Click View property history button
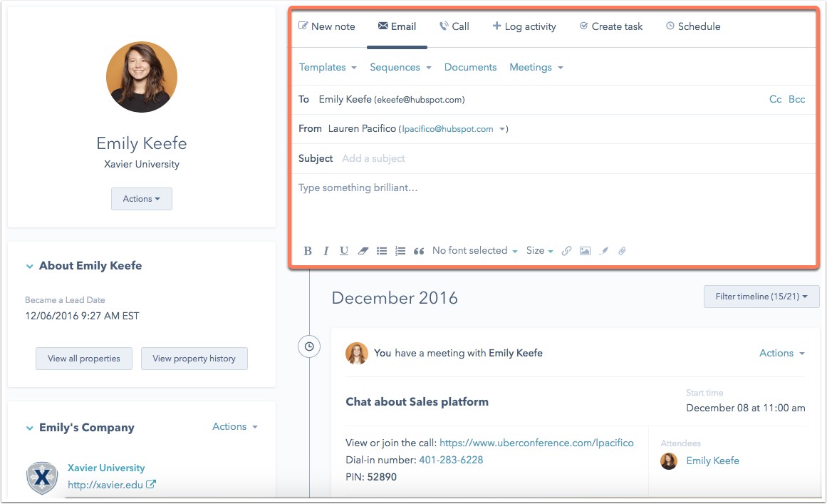This screenshot has width=827, height=504. [x=194, y=359]
